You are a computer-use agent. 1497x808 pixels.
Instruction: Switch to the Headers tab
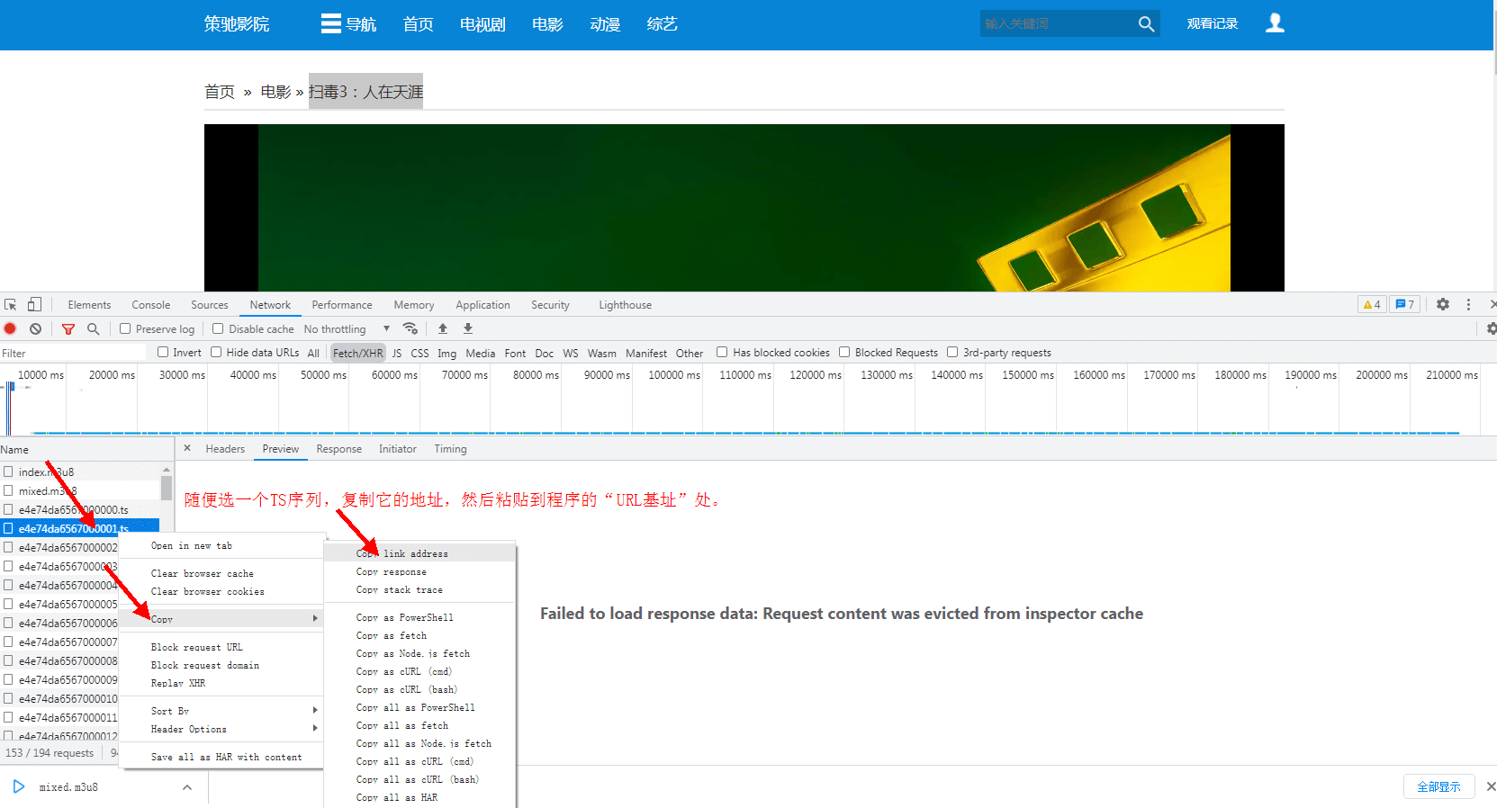coord(225,449)
